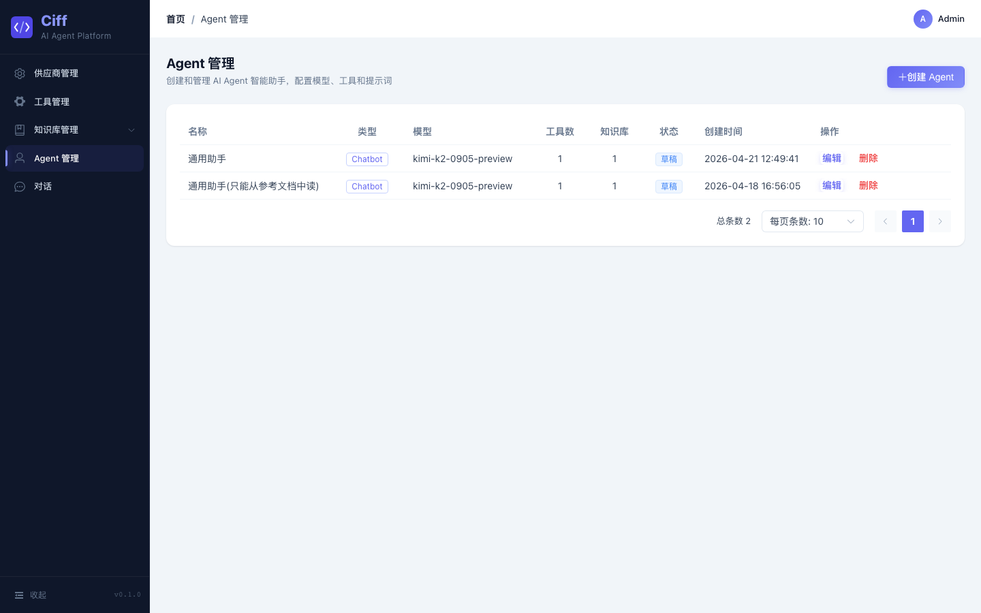
Task: Click kimi-k2-0905-preview in the 12:49:41 row
Action: pyautogui.click(x=463, y=159)
